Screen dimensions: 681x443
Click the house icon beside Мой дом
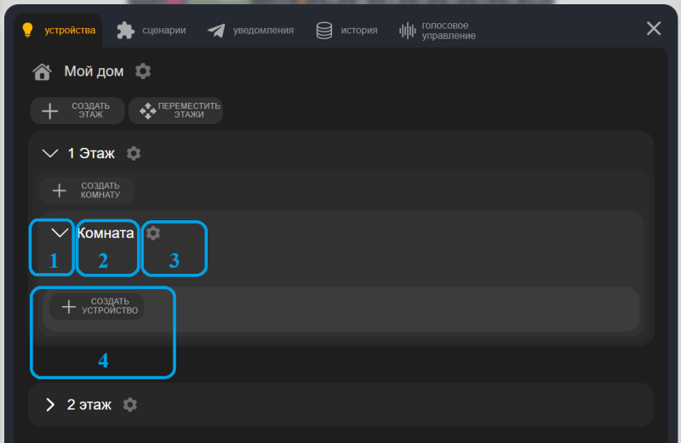42,71
